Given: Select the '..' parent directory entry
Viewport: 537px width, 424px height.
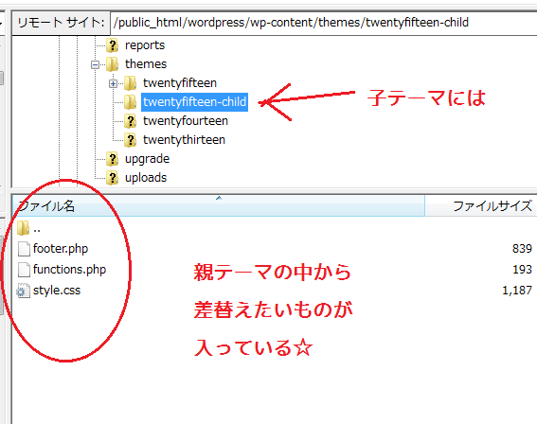Looking at the screenshot, I should pos(37,229).
